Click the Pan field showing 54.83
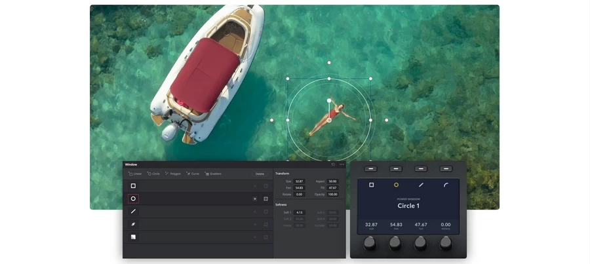Image resolution: width=590 pixels, height=264 pixels. click(299, 187)
